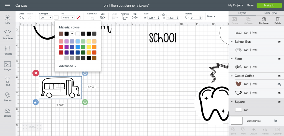Click the no-fill slash swatch
The width and height of the screenshot is (284, 136).
coord(78,17)
